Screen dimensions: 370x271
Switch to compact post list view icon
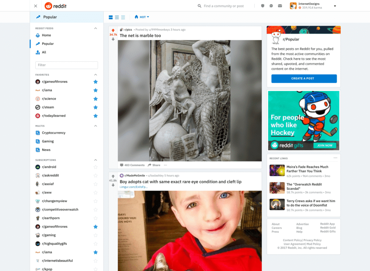pos(123,17)
